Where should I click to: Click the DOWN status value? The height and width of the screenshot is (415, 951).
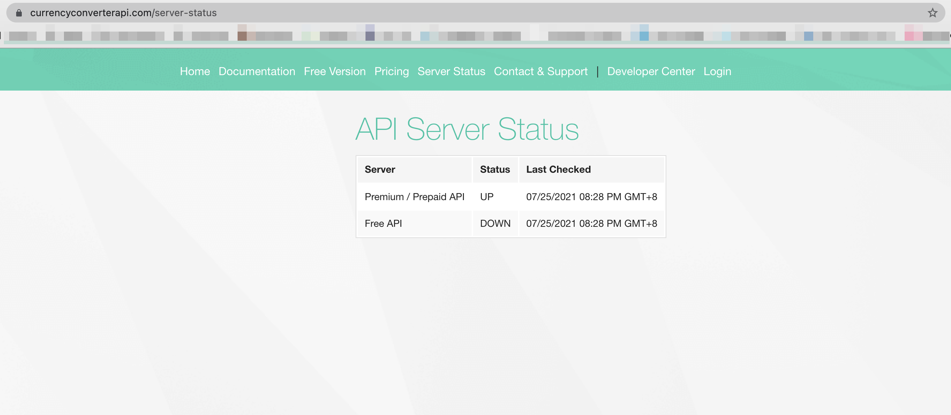(495, 224)
